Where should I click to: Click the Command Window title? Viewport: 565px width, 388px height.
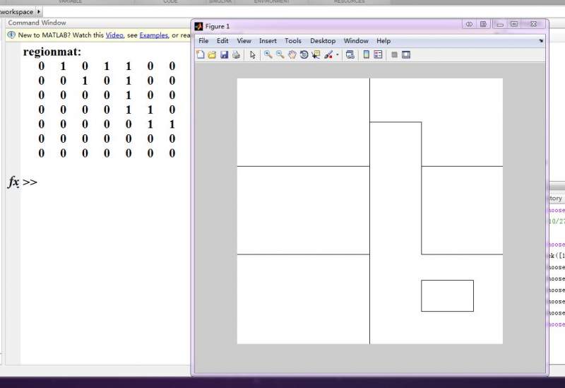click(x=37, y=23)
